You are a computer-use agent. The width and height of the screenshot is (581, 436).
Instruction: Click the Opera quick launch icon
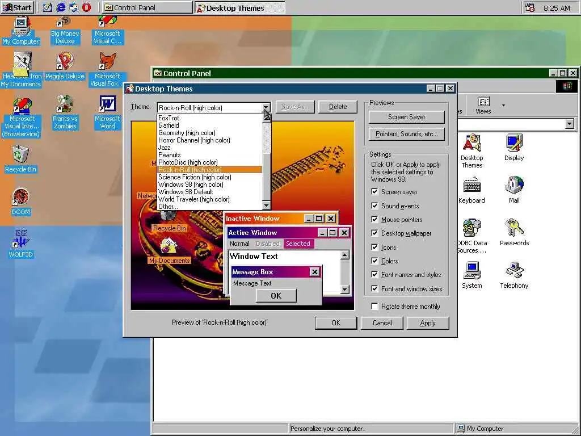86,7
